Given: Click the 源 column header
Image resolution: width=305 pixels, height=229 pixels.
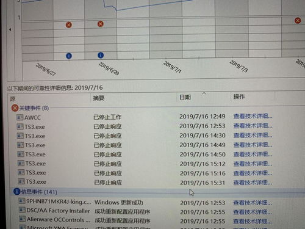Looking at the screenshot, I should tap(12, 99).
